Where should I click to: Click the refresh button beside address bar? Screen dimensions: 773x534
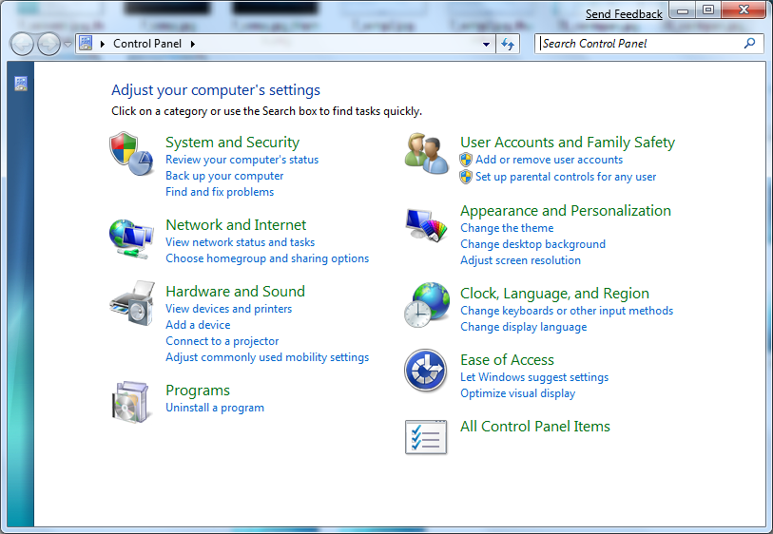(508, 44)
